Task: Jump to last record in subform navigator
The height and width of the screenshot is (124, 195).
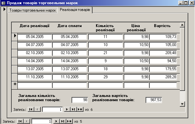Action: [73, 110]
